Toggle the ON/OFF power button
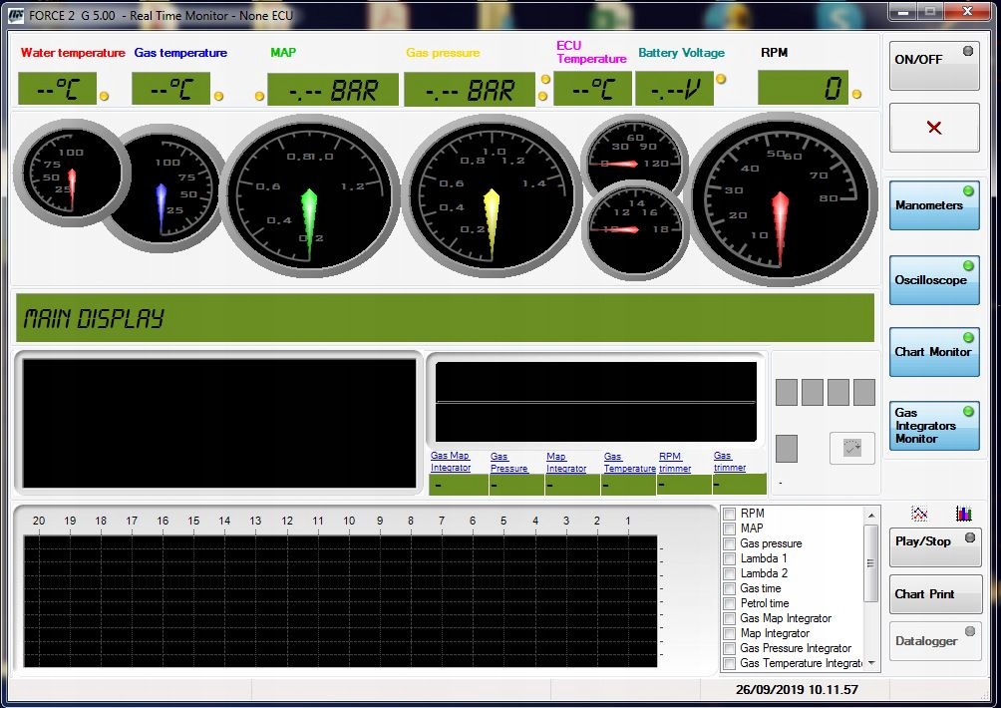Viewport: 1001px width, 708px height. pos(934,65)
